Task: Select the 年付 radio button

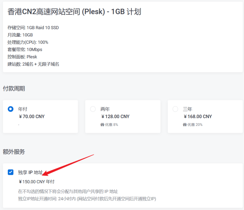Action: 11,109
